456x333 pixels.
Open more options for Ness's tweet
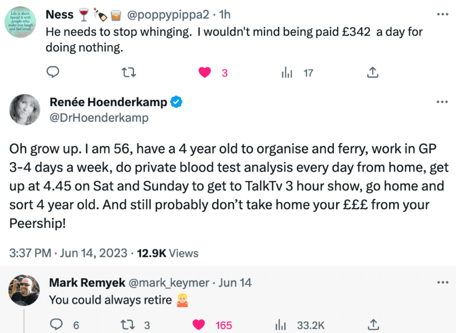point(442,15)
